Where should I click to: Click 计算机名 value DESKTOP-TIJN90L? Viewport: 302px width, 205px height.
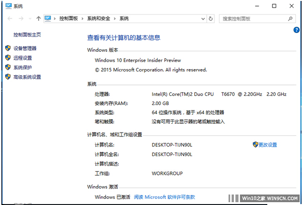(172, 145)
